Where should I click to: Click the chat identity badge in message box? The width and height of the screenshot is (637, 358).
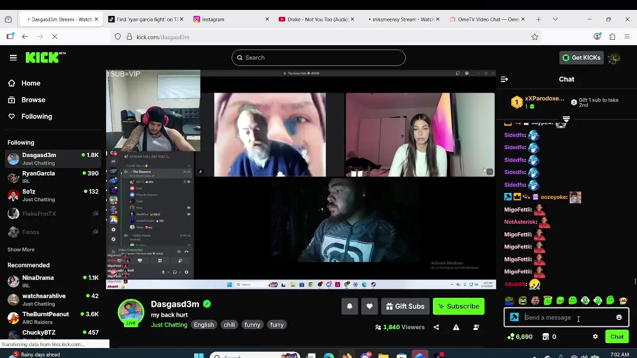[515, 317]
